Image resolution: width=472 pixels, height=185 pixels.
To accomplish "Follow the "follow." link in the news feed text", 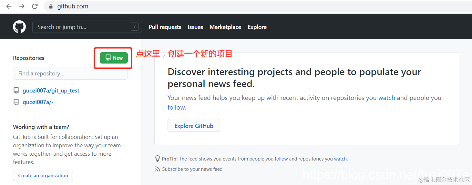I will (177, 107).
